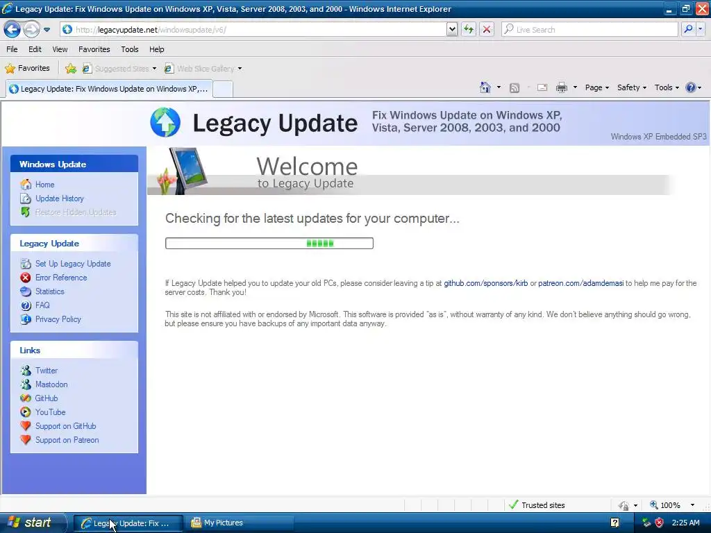
Task: Click the YouTube media player icon
Action: coord(26,412)
